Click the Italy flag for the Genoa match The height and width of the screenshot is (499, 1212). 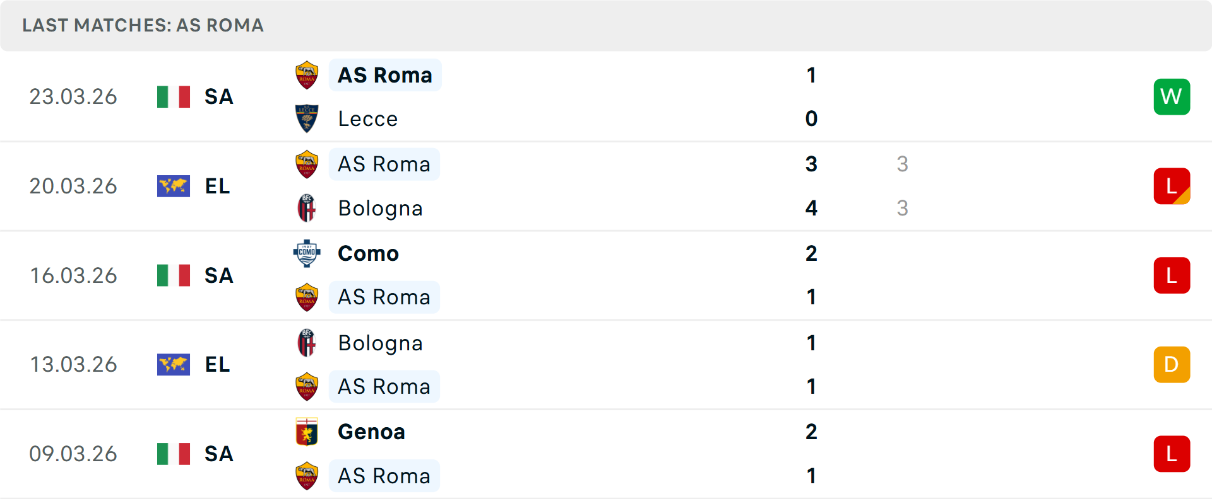point(174,454)
